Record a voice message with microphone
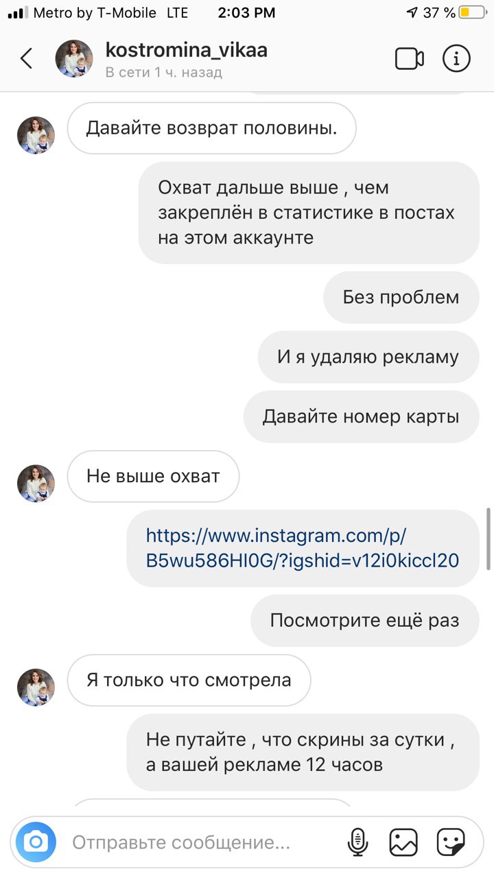 (x=357, y=842)
